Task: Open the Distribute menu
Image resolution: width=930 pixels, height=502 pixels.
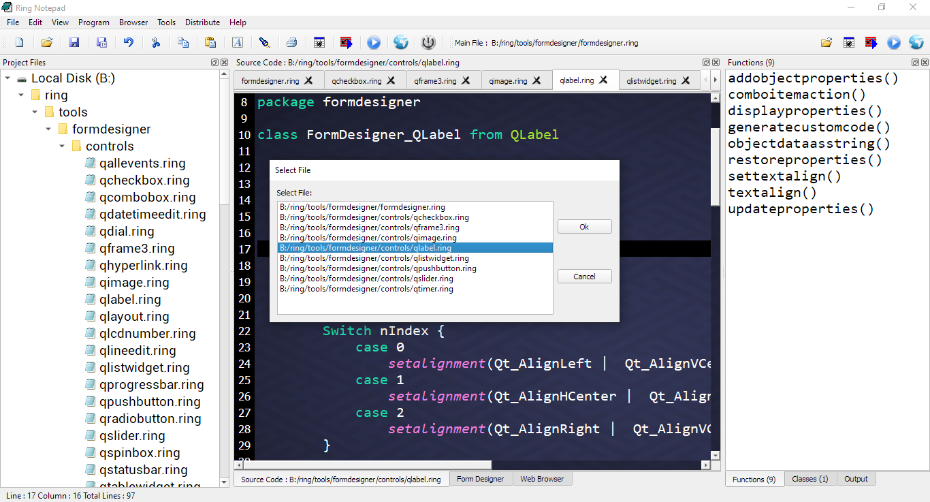Action: click(202, 22)
